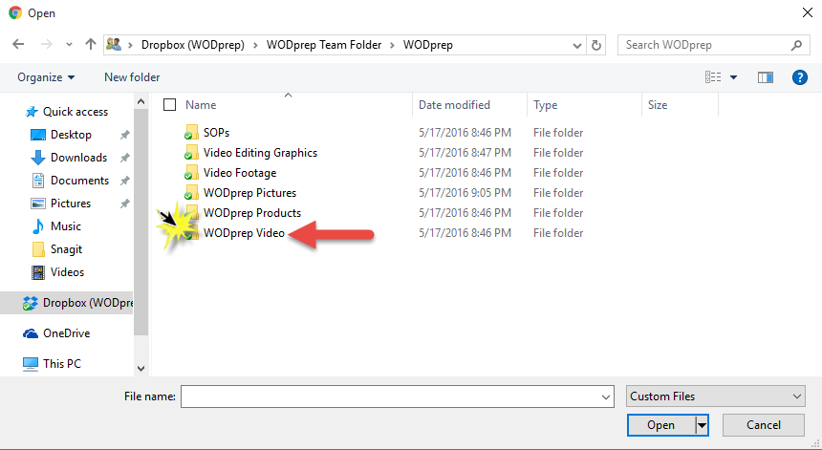Open Music in the navigation pane

point(66,226)
